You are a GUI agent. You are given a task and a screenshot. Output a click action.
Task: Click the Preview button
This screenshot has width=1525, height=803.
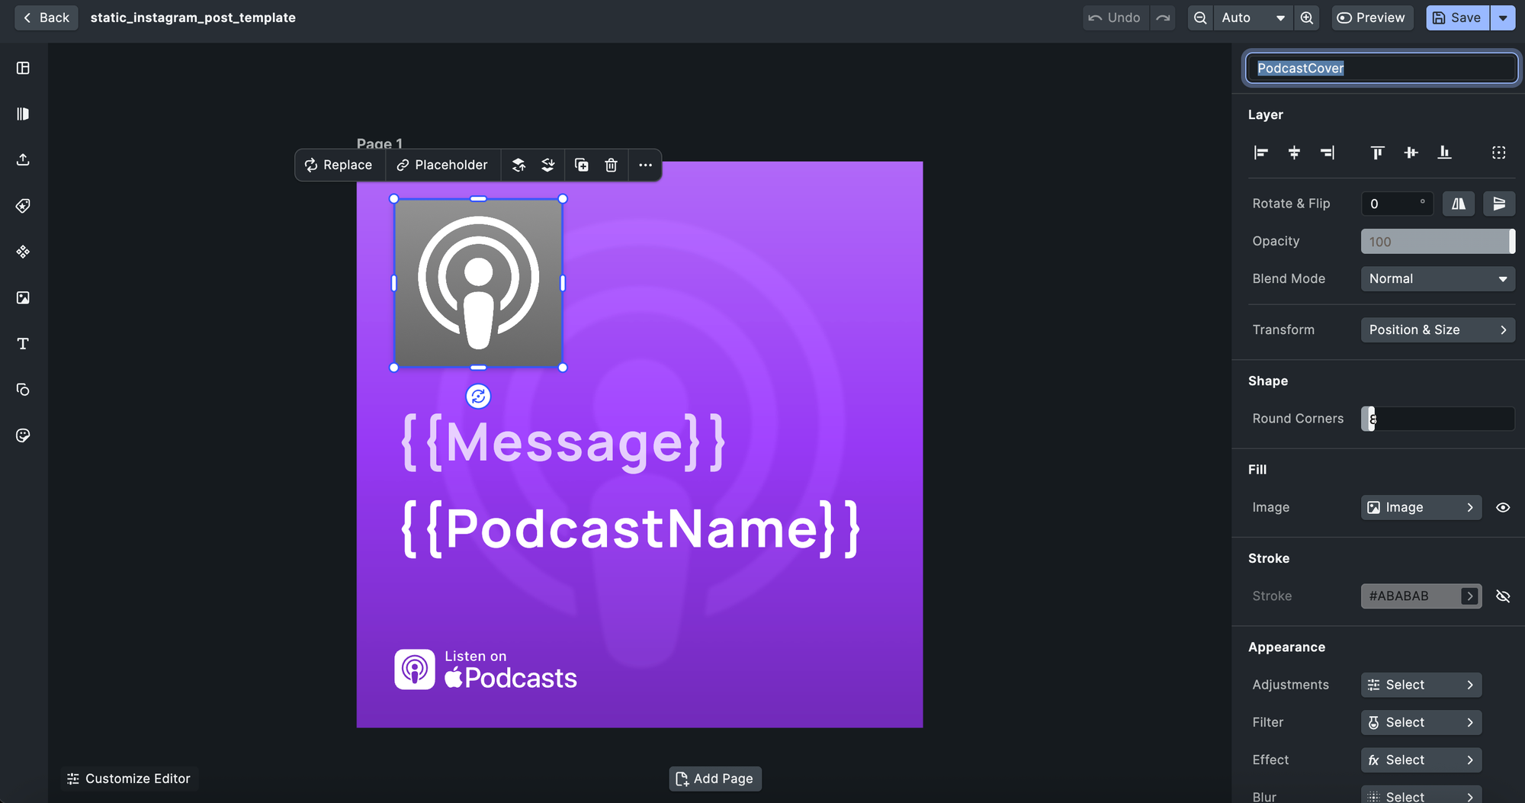coord(1372,18)
